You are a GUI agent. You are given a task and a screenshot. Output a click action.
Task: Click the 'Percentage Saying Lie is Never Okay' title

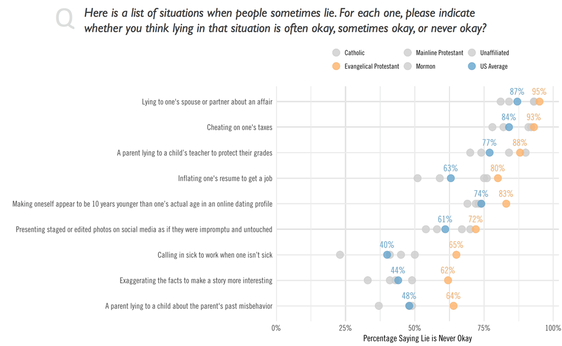tap(417, 338)
